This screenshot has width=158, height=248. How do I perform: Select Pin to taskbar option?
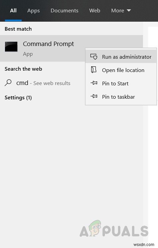pos(121,97)
